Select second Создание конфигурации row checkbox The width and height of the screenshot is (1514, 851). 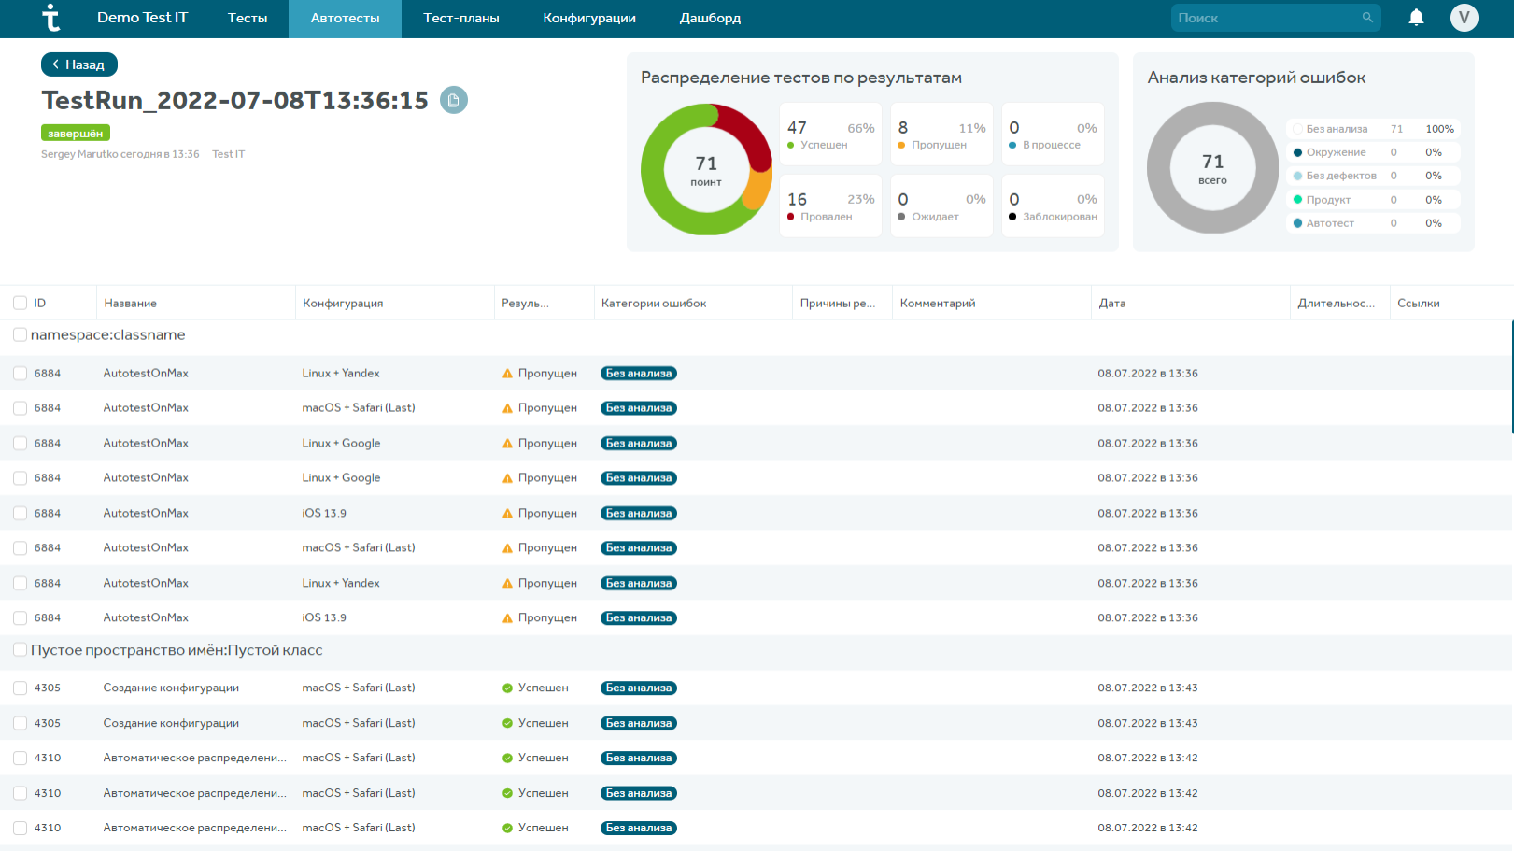20,723
